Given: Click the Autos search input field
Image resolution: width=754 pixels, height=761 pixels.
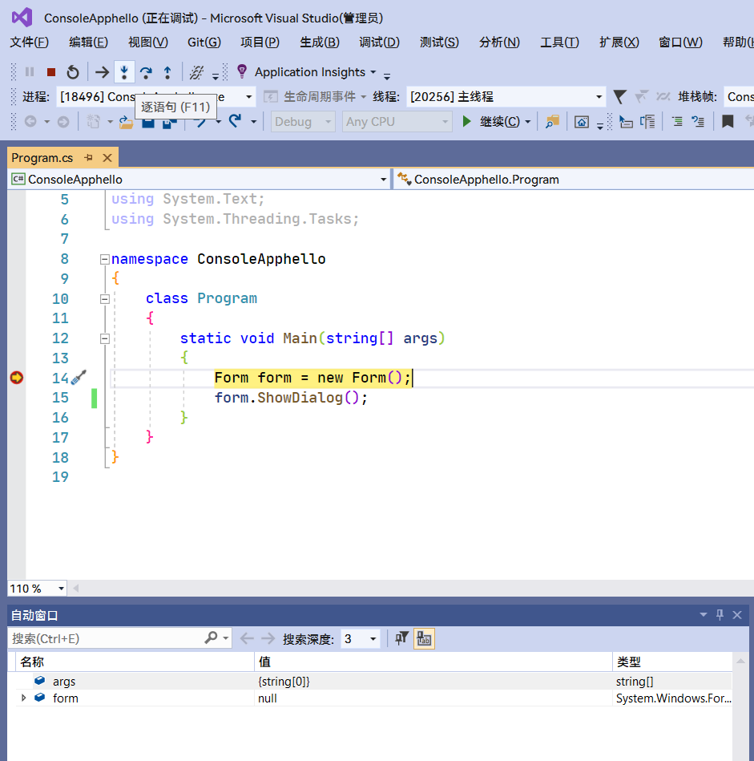Looking at the screenshot, I should (x=106, y=638).
